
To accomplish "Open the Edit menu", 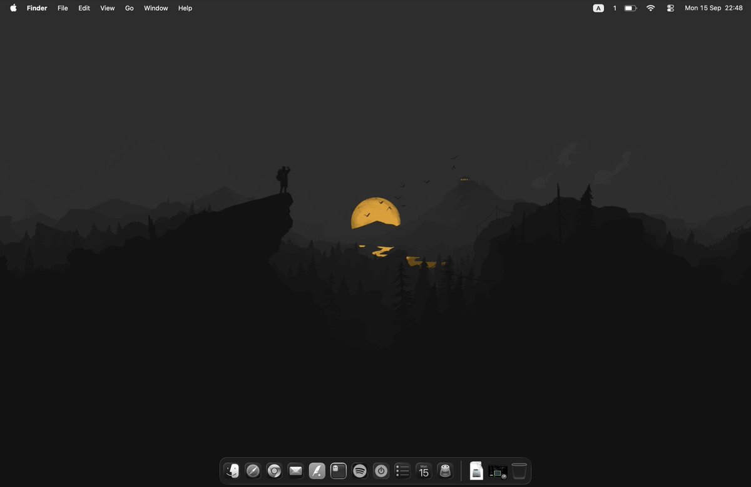I will 84,8.
